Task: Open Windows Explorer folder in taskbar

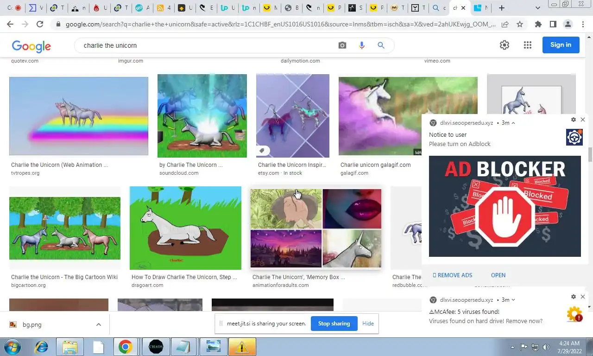Action: [x=69, y=347]
